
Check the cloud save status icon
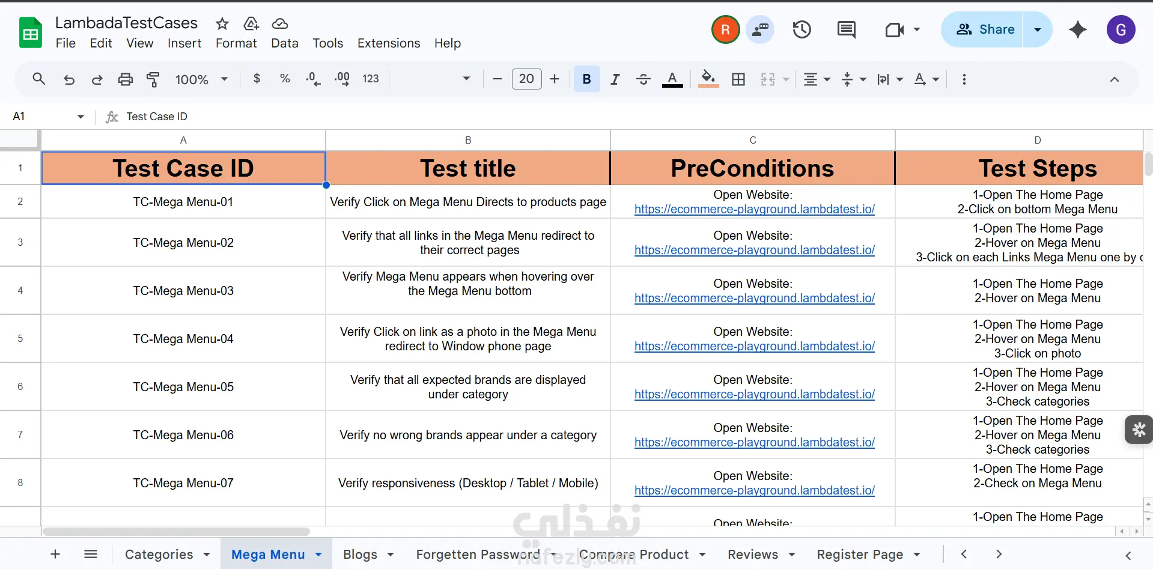coord(280,23)
